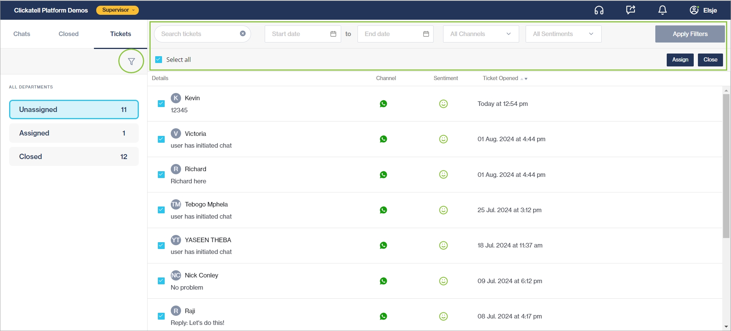Open the chat share icon in header
Image resolution: width=731 pixels, height=331 pixels.
point(631,10)
